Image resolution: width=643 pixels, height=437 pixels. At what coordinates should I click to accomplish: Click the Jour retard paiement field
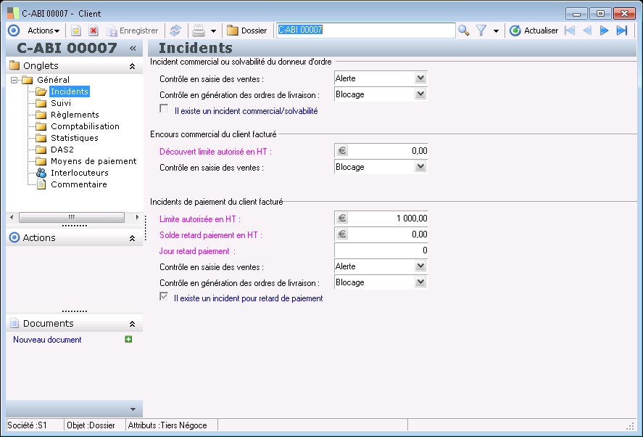(381, 250)
